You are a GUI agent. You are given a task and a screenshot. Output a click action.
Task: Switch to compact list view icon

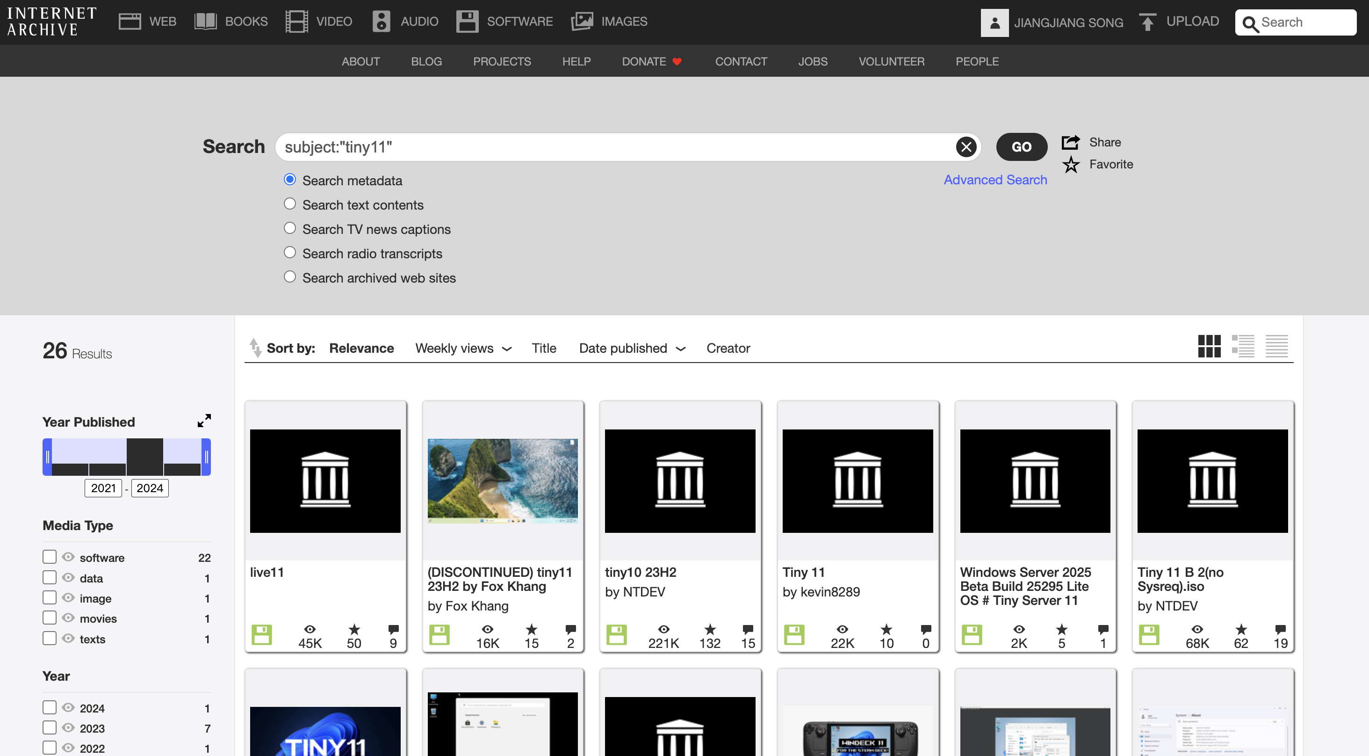1276,347
